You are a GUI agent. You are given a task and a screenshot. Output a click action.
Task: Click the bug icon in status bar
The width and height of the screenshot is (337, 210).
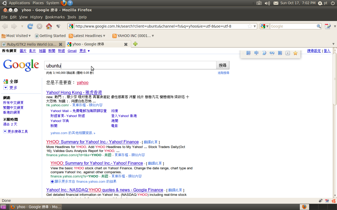(x=320, y=201)
